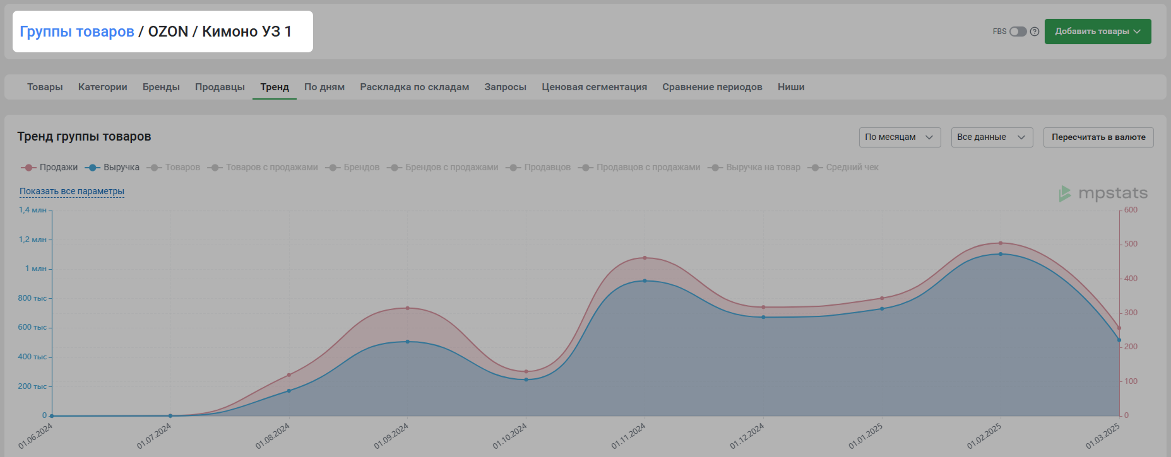Expand the По месяцам period dropdown
Image resolution: width=1171 pixels, height=457 pixels.
click(x=900, y=137)
